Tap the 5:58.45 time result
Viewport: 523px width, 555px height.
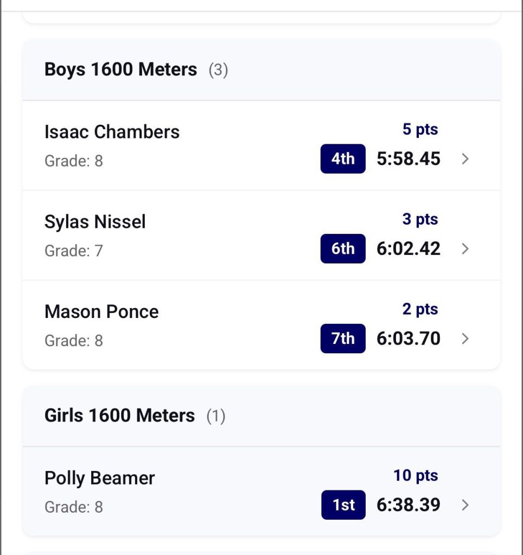click(x=409, y=159)
